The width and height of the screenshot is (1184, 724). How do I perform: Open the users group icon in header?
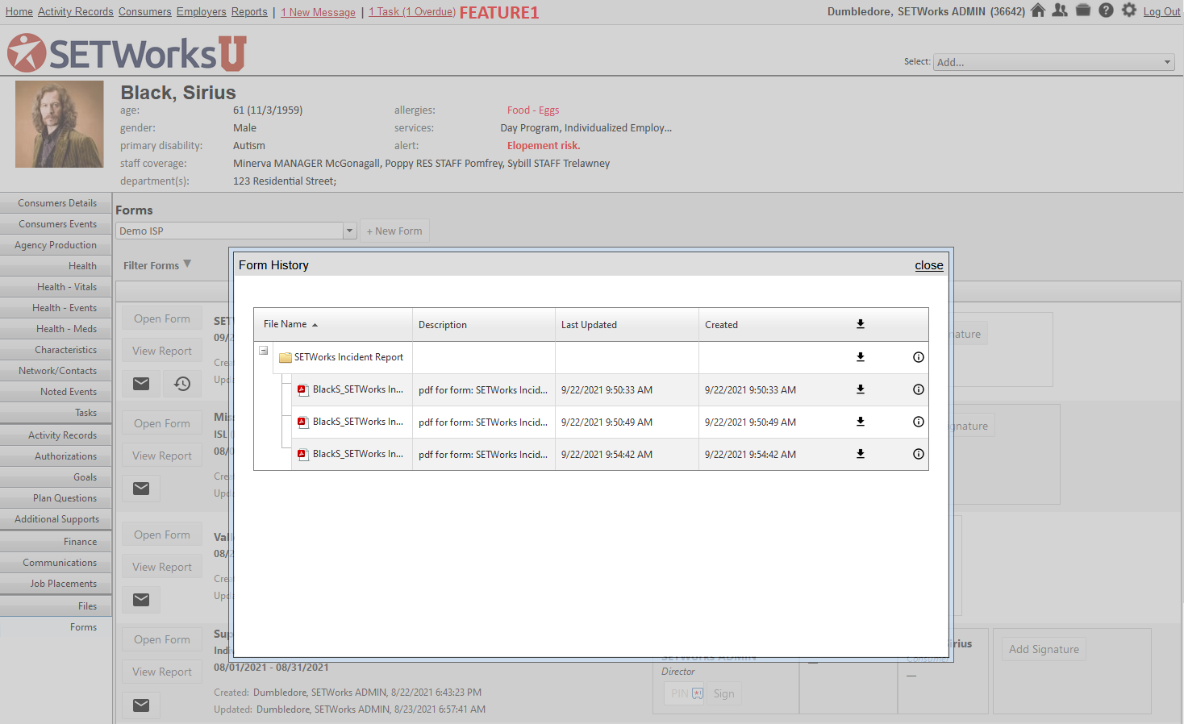click(1060, 10)
